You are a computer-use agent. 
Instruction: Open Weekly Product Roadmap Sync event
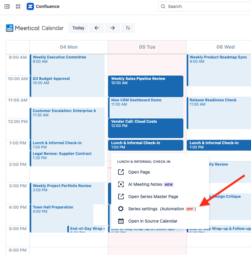219,70
